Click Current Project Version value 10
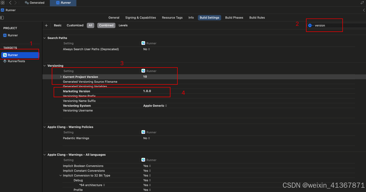The image size is (366, 192). [x=145, y=77]
